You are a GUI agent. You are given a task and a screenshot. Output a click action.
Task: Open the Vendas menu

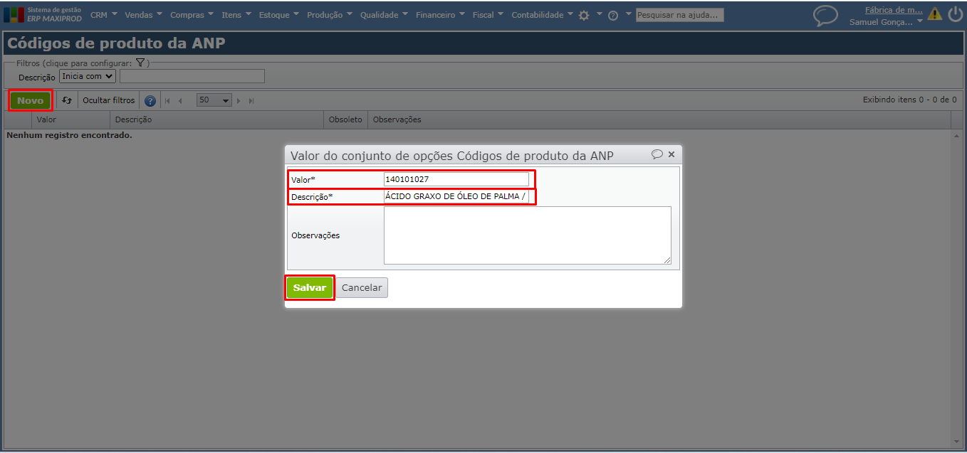tap(143, 15)
